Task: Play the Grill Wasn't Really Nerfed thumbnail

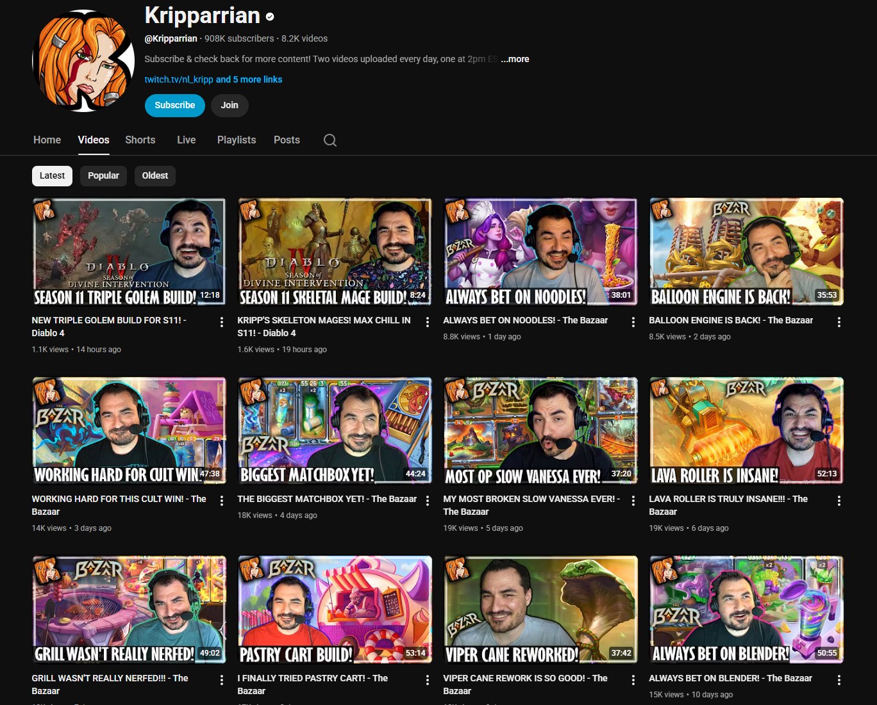Action: point(129,610)
